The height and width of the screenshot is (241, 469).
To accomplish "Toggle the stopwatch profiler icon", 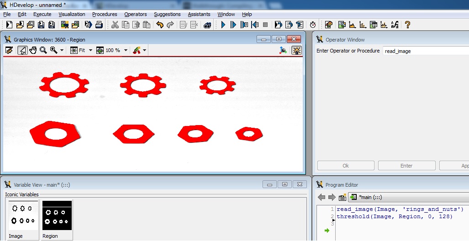I will 313,25.
